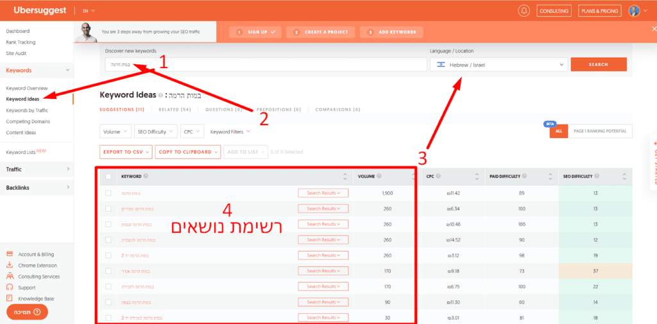Click the Discover new keywords input field
The image size is (657, 324).
click(266, 65)
